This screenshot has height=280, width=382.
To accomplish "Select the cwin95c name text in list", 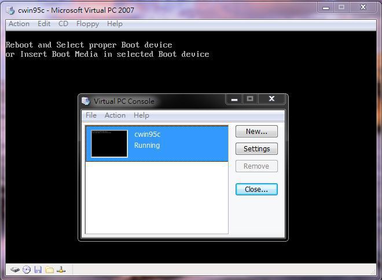I will tap(148, 134).
